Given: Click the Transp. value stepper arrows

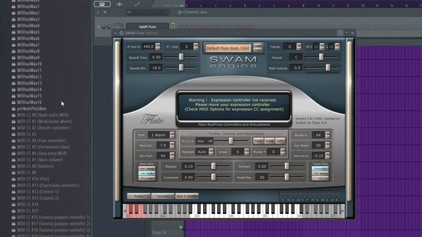Looking at the screenshot, I should pyautogui.click(x=299, y=47).
